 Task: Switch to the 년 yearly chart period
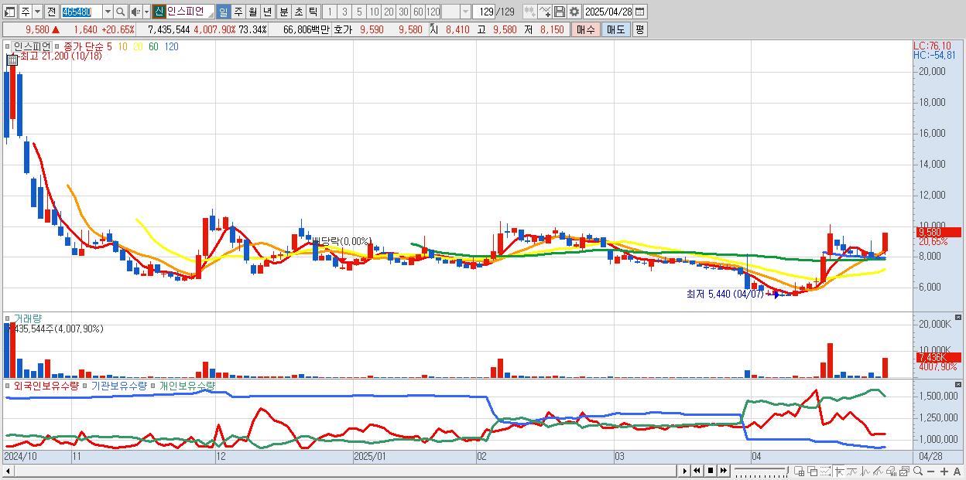point(267,12)
